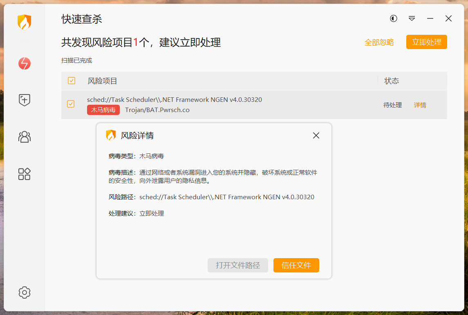The image size is (468, 315).
Task: Open virus scan via red lightning icon
Action: (x=25, y=63)
